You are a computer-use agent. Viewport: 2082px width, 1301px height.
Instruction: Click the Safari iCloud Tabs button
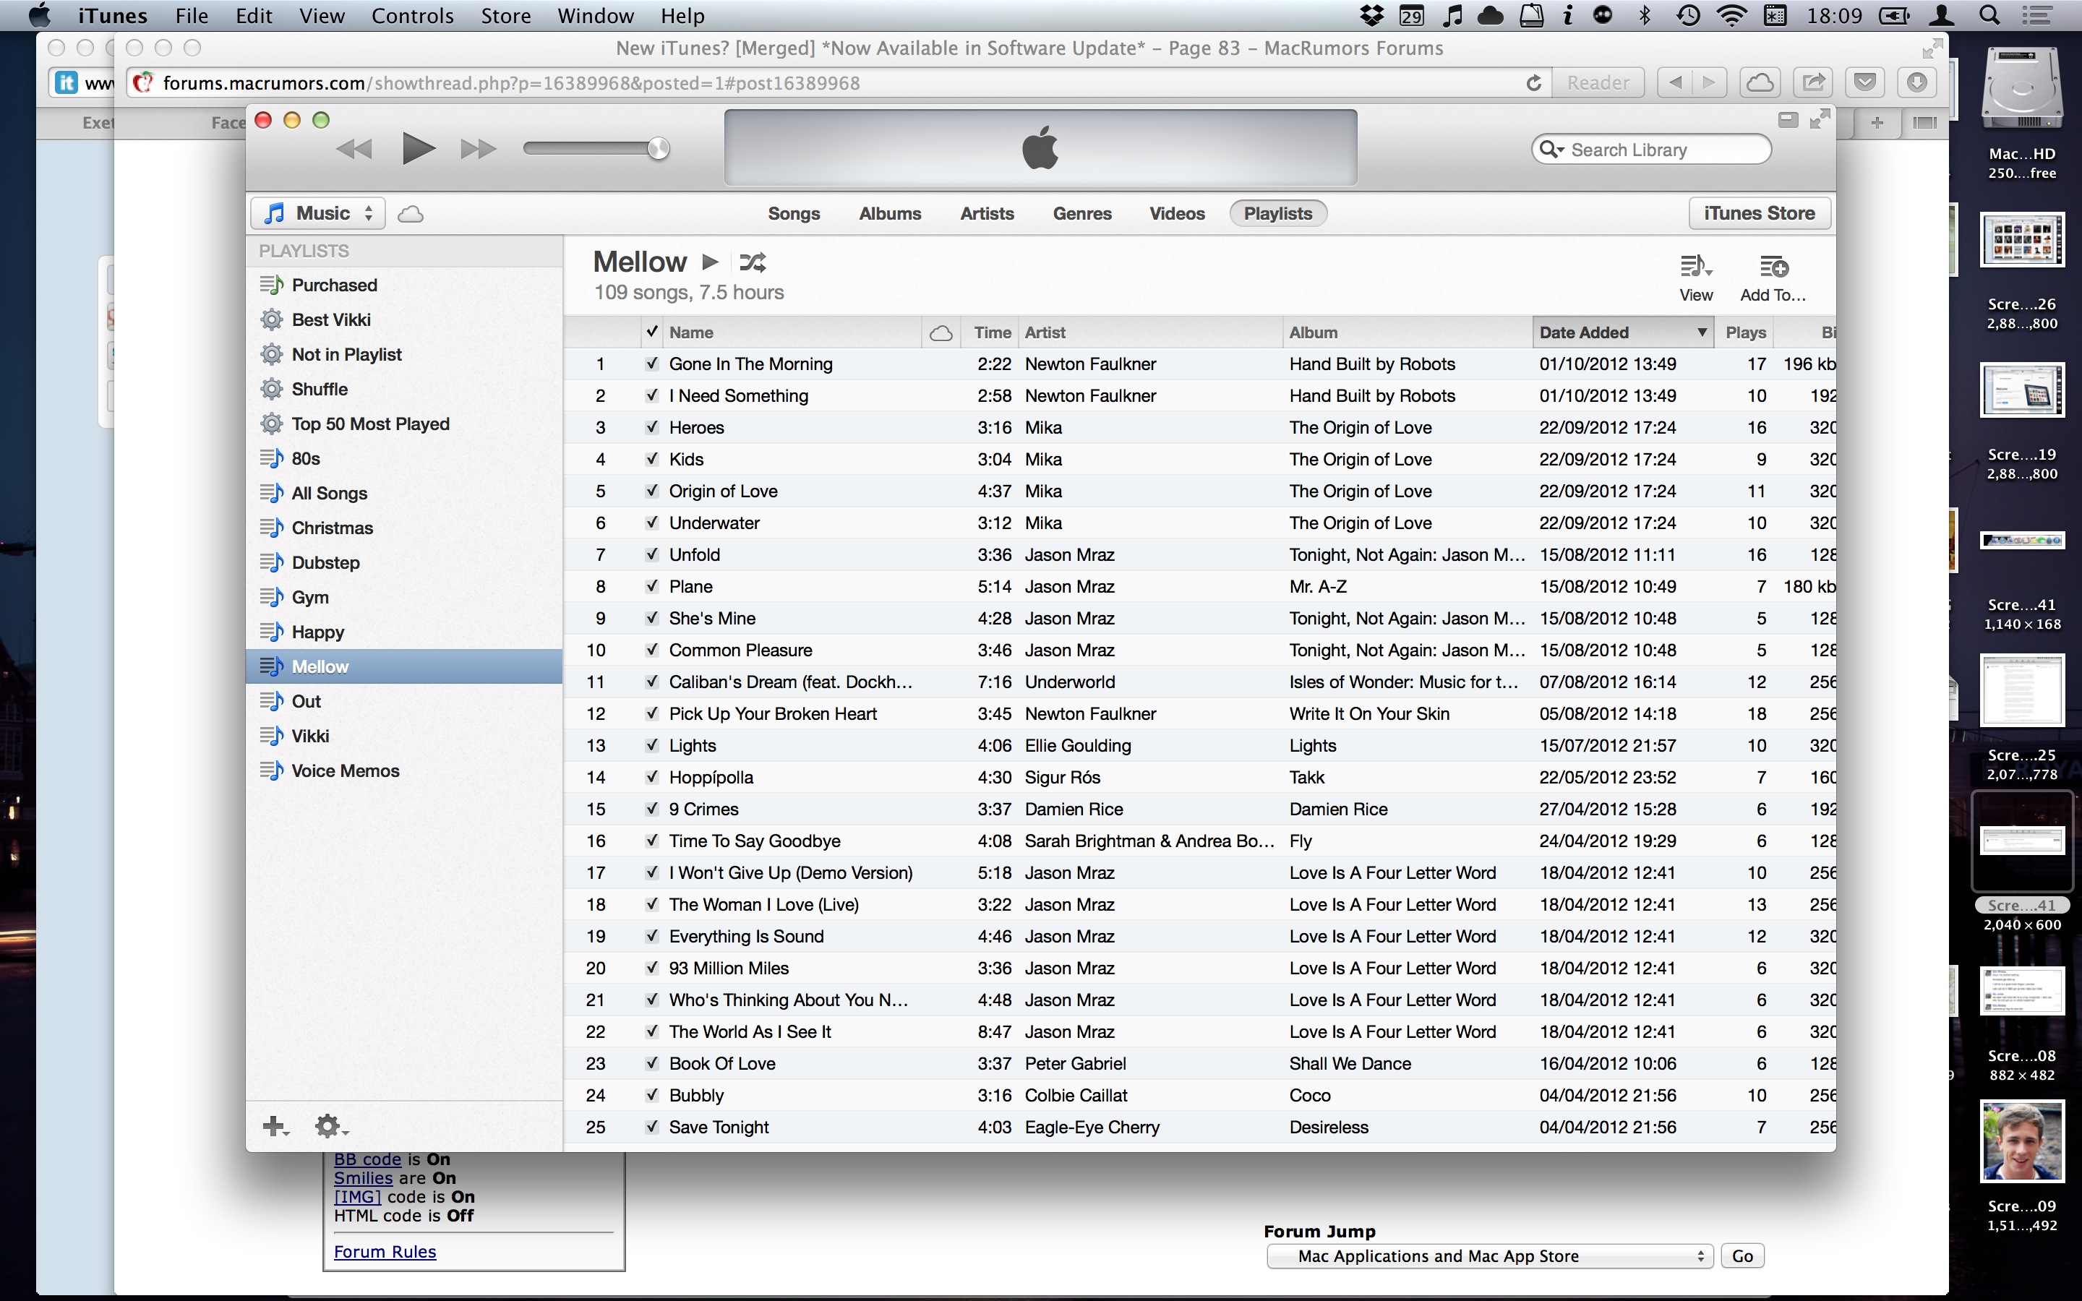[x=1760, y=83]
